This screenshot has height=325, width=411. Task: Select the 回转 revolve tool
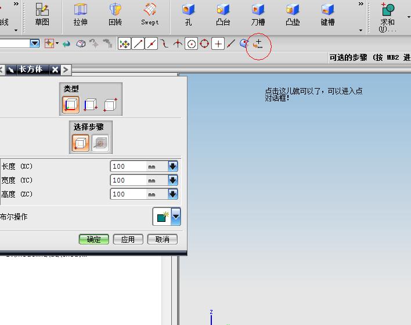coord(115,14)
